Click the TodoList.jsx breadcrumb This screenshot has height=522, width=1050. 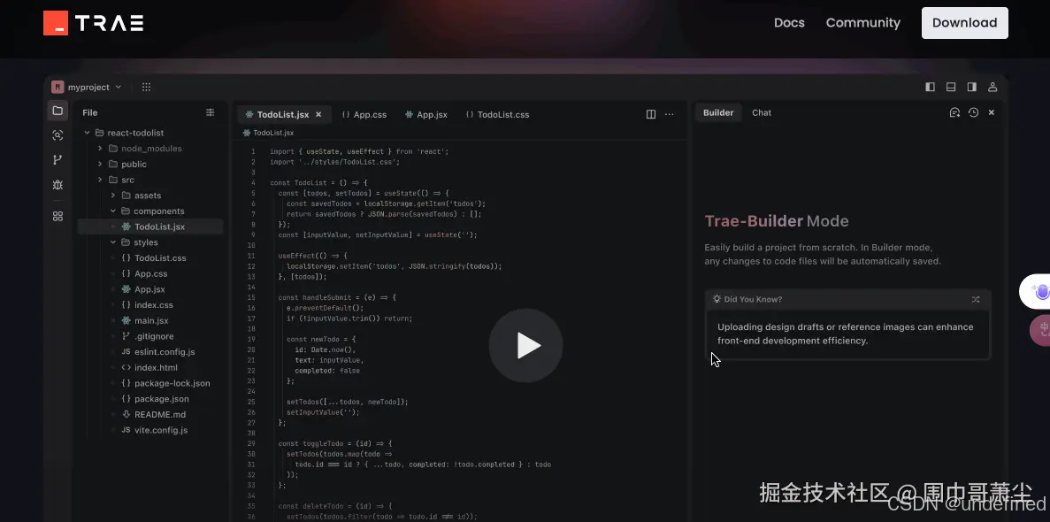(x=269, y=133)
